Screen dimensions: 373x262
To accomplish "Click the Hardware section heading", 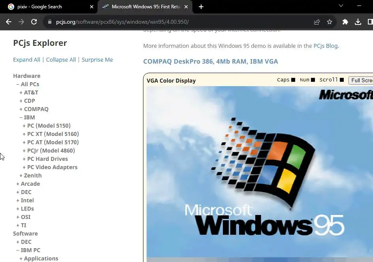I will pos(26,76).
